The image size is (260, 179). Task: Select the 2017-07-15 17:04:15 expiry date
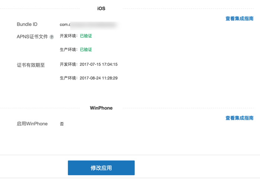pos(98,64)
